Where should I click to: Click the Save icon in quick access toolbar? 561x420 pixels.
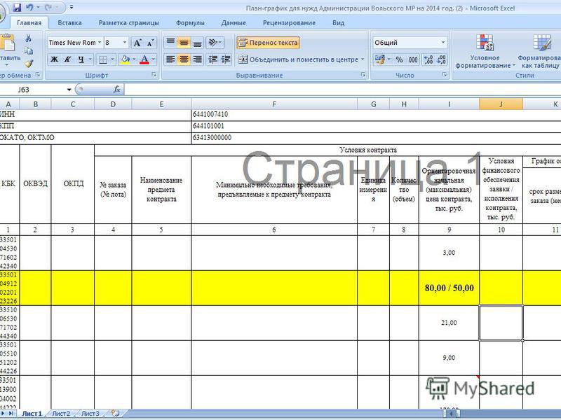(17, 8)
